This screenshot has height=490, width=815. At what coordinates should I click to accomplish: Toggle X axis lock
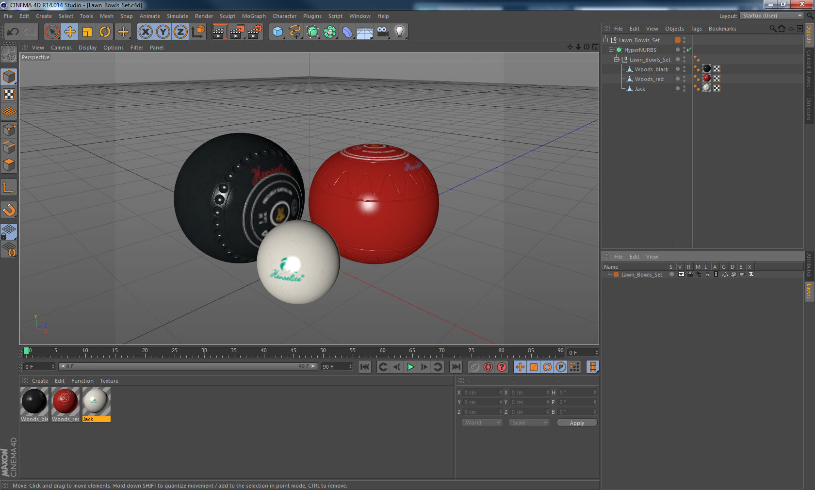146,32
